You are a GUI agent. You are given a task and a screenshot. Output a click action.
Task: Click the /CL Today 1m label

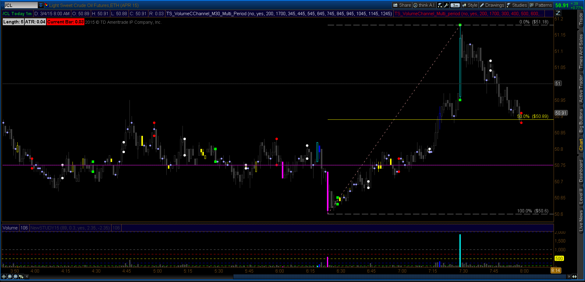click(17, 14)
